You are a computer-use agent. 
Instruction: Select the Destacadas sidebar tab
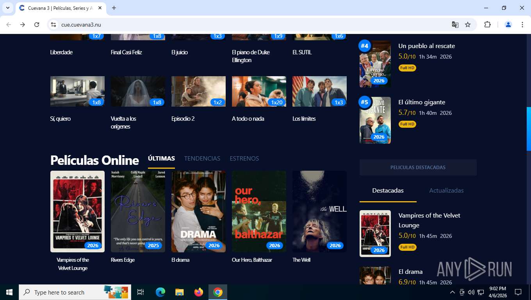[x=388, y=191]
